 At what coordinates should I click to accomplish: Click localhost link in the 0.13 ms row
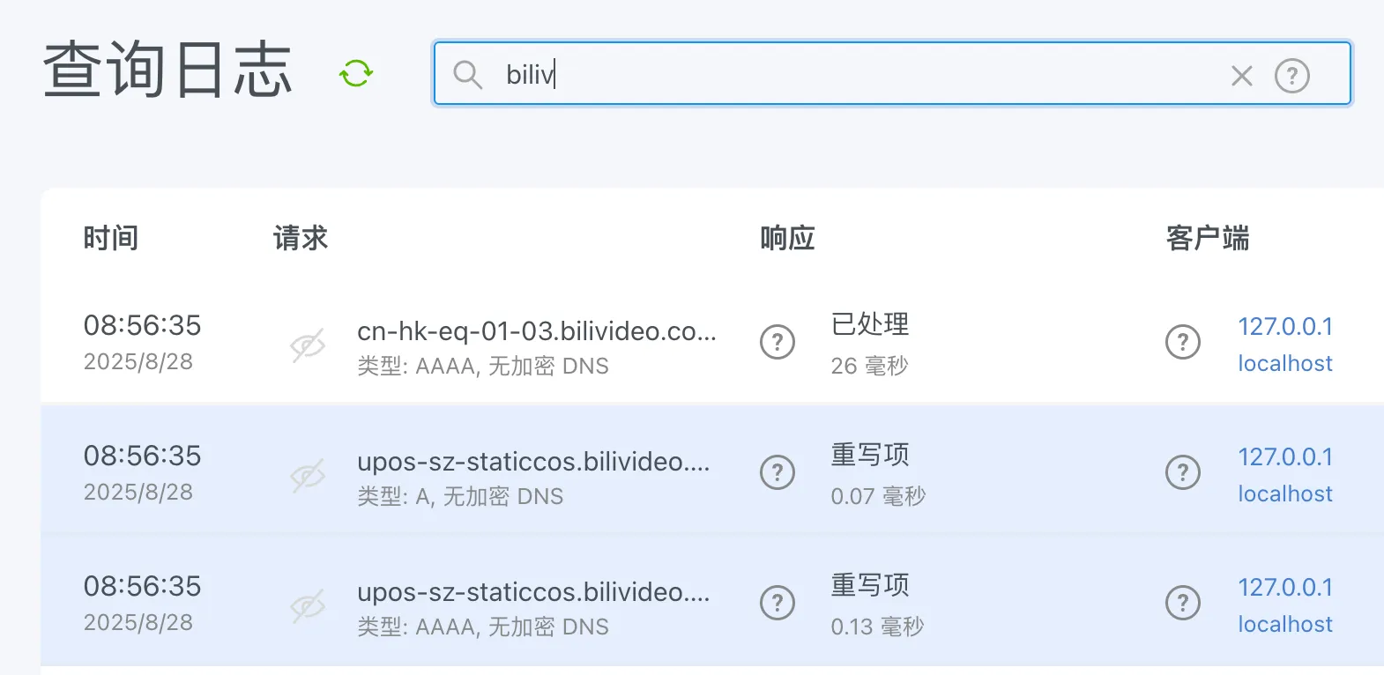coord(1284,625)
